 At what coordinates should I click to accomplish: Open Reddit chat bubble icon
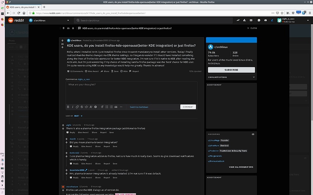point(259,20)
